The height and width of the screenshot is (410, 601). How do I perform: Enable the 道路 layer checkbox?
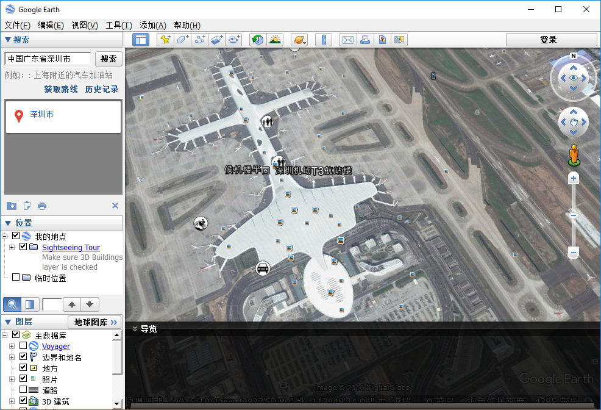(x=23, y=390)
